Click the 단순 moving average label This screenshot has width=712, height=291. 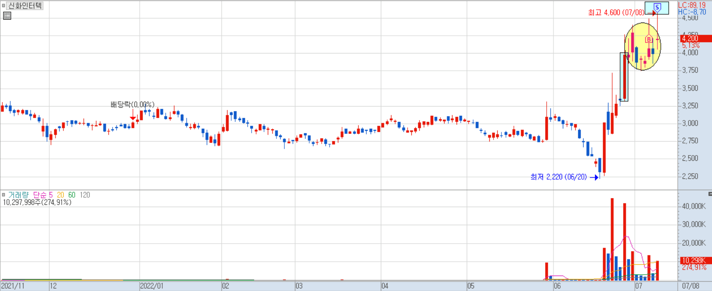tap(40, 195)
